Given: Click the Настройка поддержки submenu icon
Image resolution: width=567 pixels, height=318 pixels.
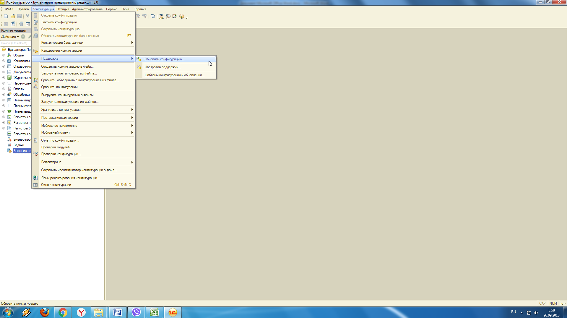Looking at the screenshot, I should tap(139, 67).
